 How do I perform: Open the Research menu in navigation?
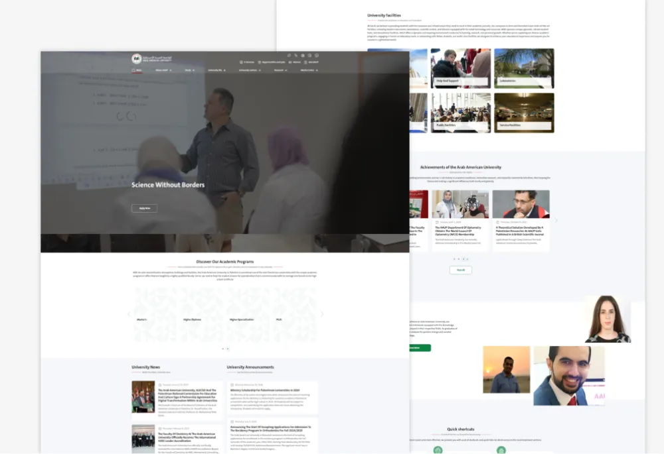[x=280, y=70]
